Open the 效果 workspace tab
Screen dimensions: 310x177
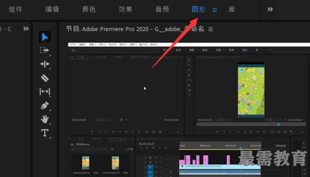point(126,9)
